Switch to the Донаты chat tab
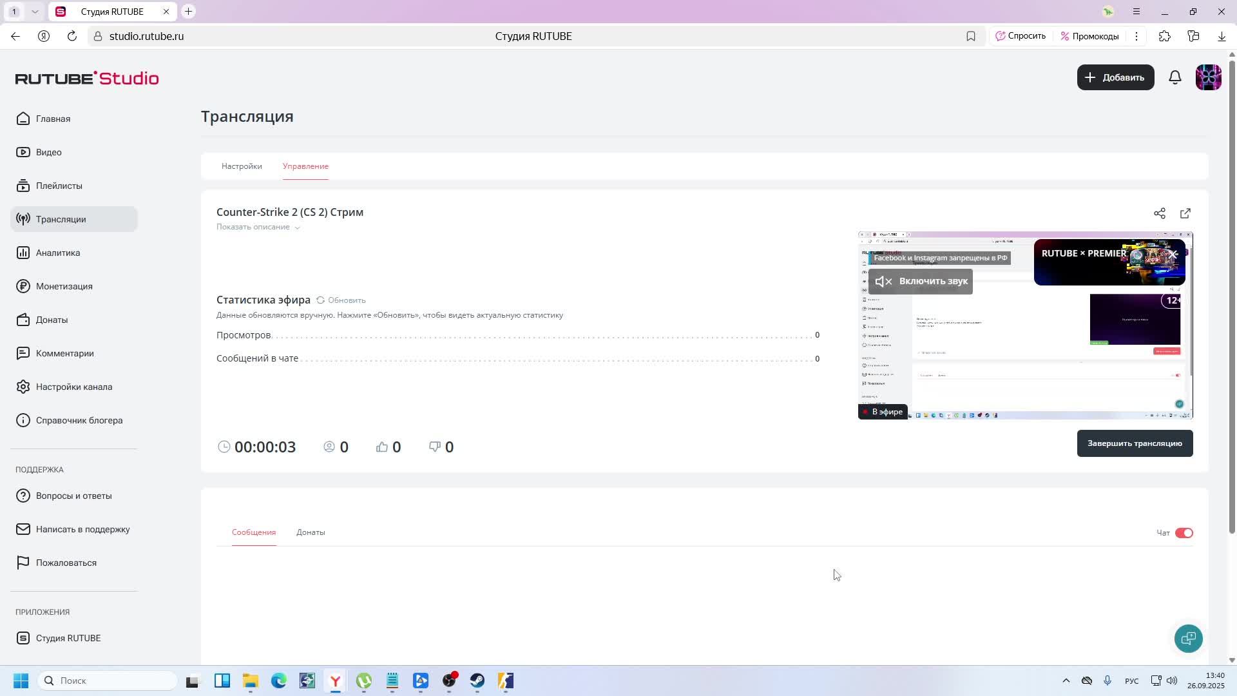Viewport: 1237px width, 696px height. click(311, 532)
